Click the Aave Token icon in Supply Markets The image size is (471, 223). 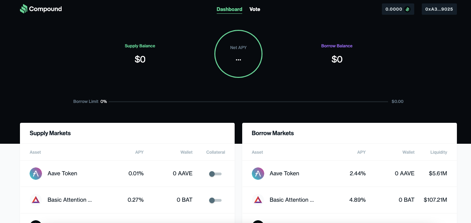(36, 174)
